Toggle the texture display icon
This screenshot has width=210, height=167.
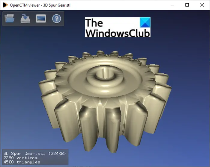coord(41,19)
